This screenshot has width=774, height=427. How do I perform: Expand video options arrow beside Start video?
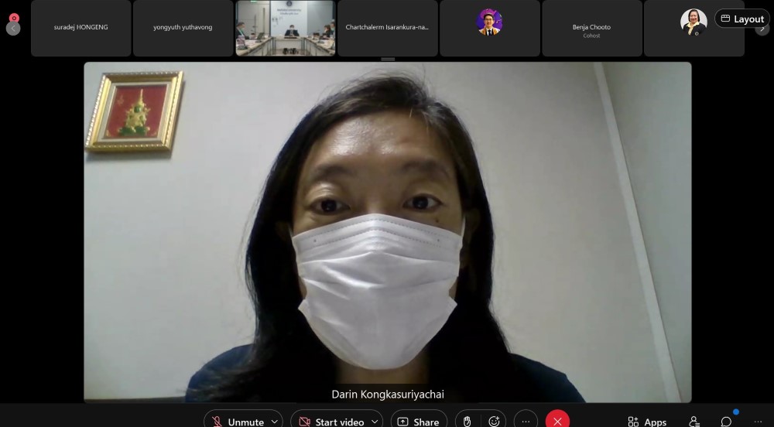coord(375,421)
